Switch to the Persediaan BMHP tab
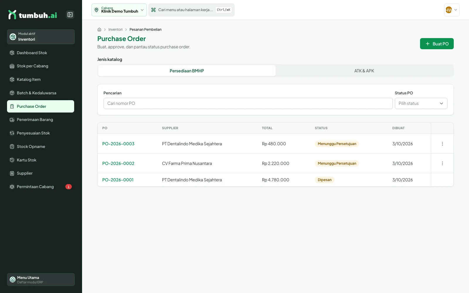 tap(187, 71)
